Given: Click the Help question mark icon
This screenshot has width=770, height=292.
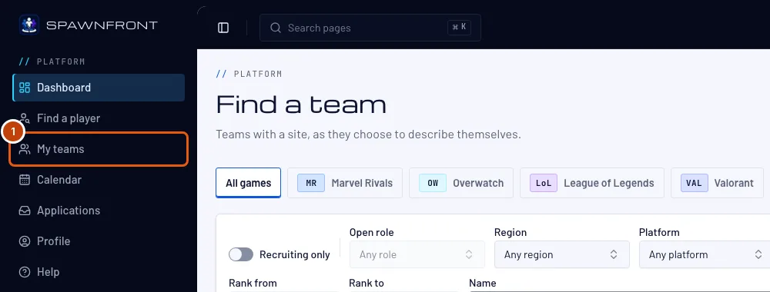Looking at the screenshot, I should tap(25, 272).
